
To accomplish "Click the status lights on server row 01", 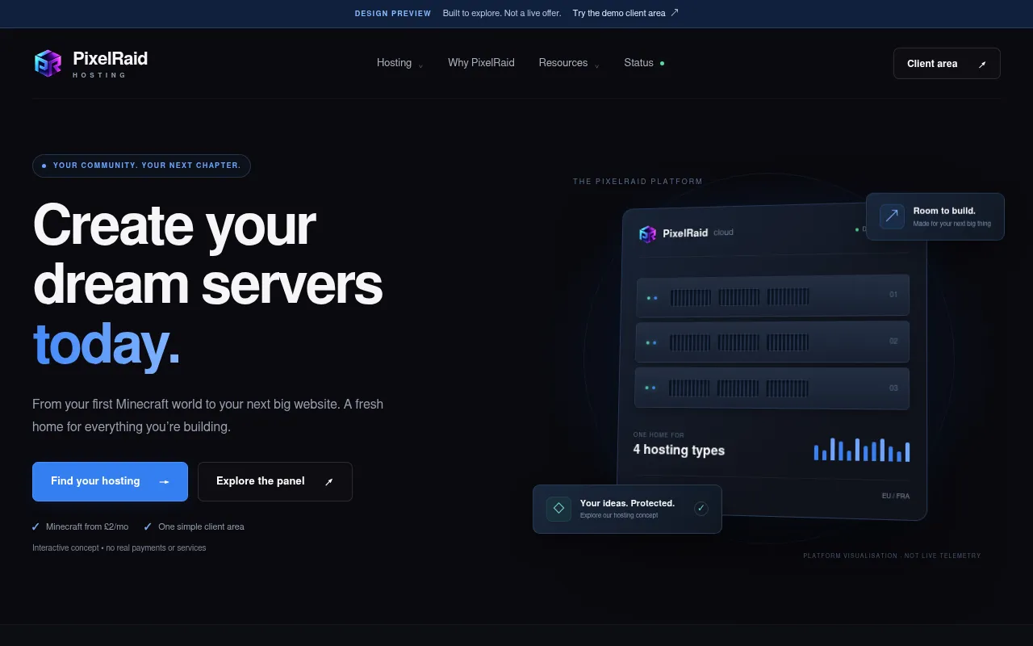I will [652, 298].
